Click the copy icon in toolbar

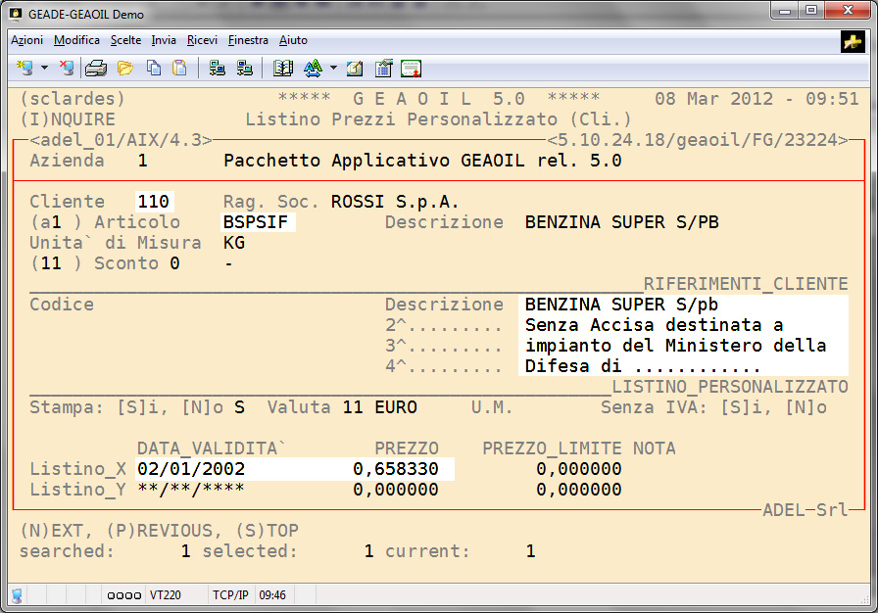click(154, 69)
